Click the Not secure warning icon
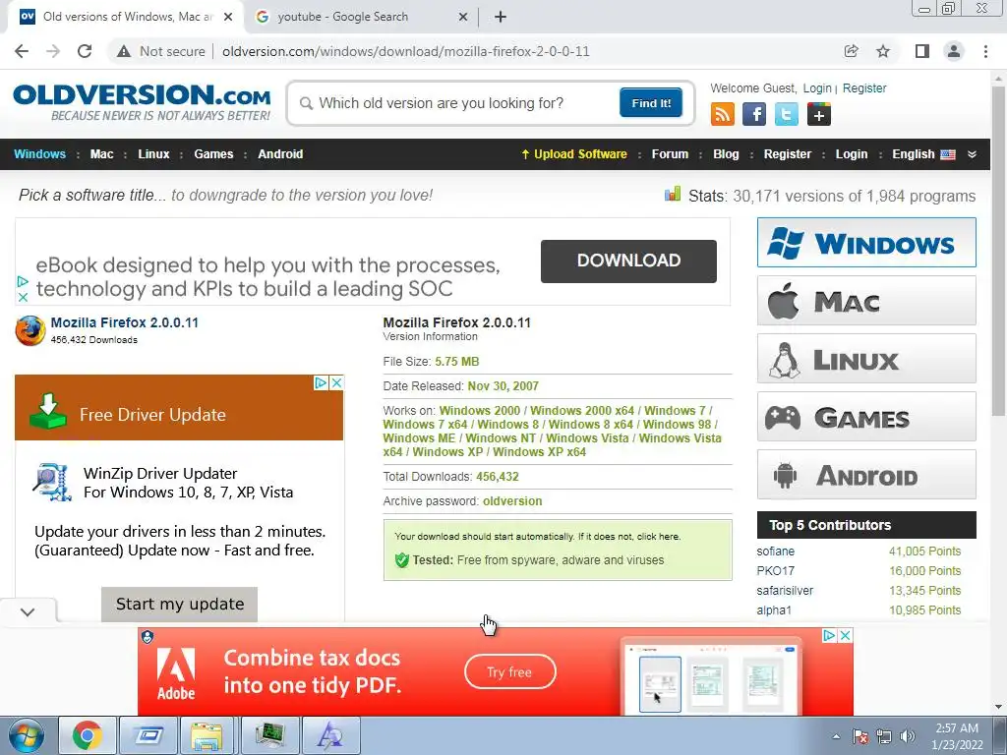 [x=124, y=51]
